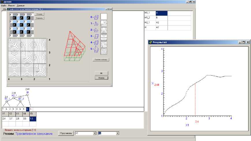Click the matrix dialog title bar icon
This screenshot has height=141, width=251.
pyautogui.click(x=8, y=9)
